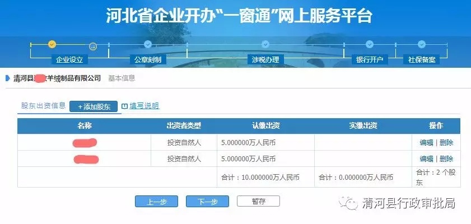
Task: Go back with the 上一步 button
Action: (156, 202)
